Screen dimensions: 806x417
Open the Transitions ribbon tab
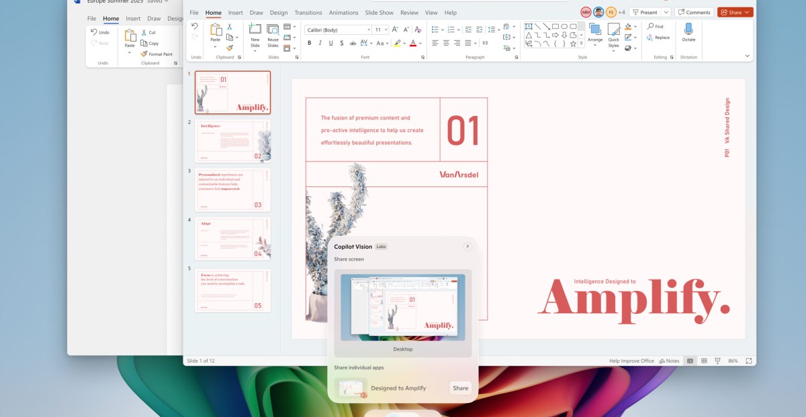coord(308,12)
